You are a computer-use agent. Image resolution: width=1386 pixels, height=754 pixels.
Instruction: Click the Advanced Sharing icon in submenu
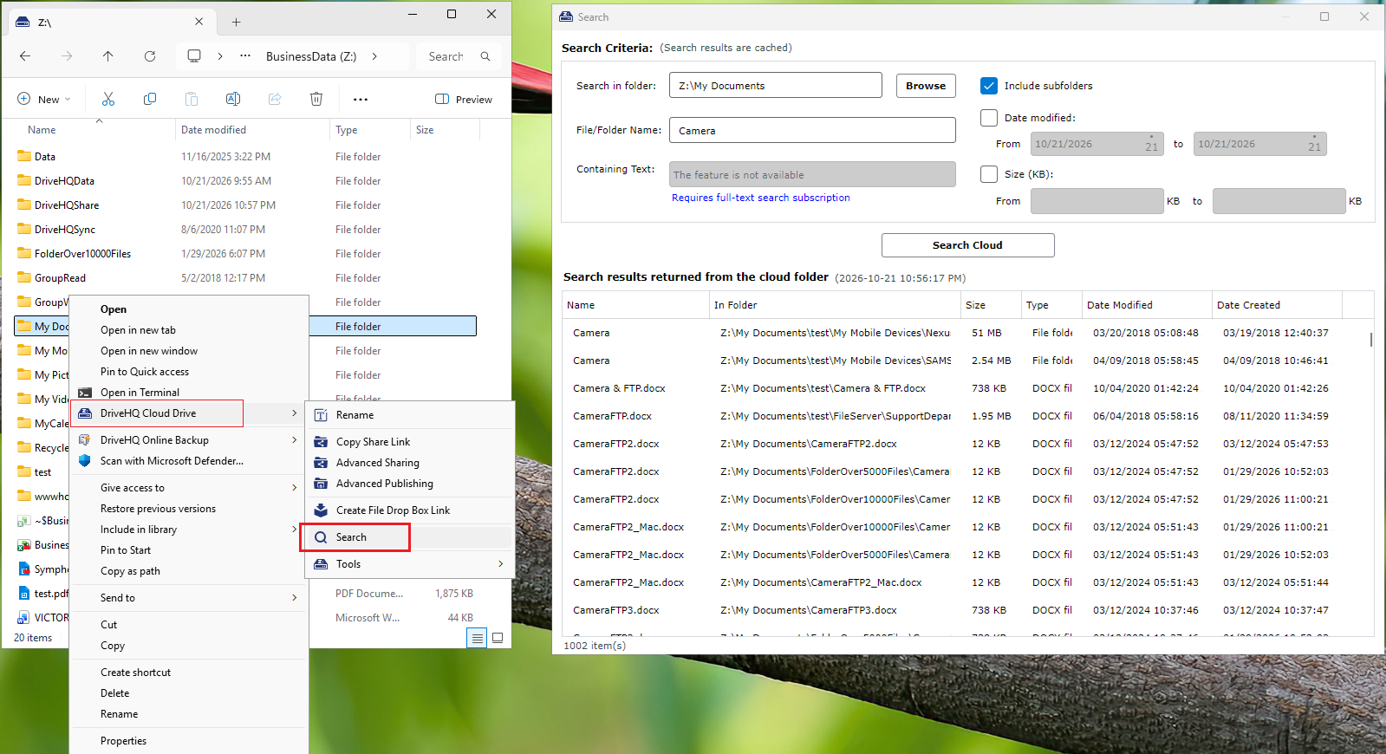coord(321,463)
